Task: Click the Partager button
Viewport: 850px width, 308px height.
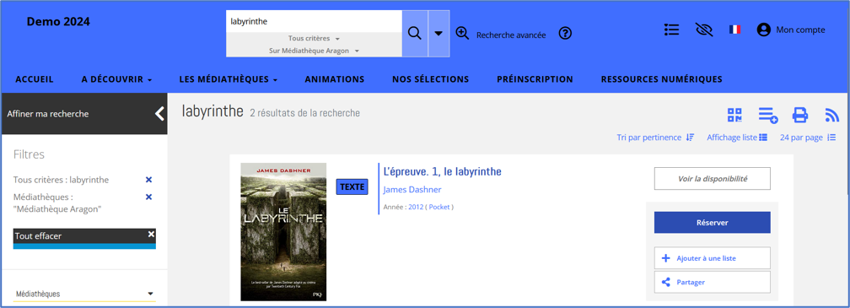Action: (x=713, y=282)
